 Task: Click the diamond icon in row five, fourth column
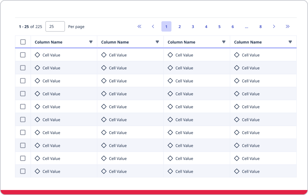[x=237, y=107]
